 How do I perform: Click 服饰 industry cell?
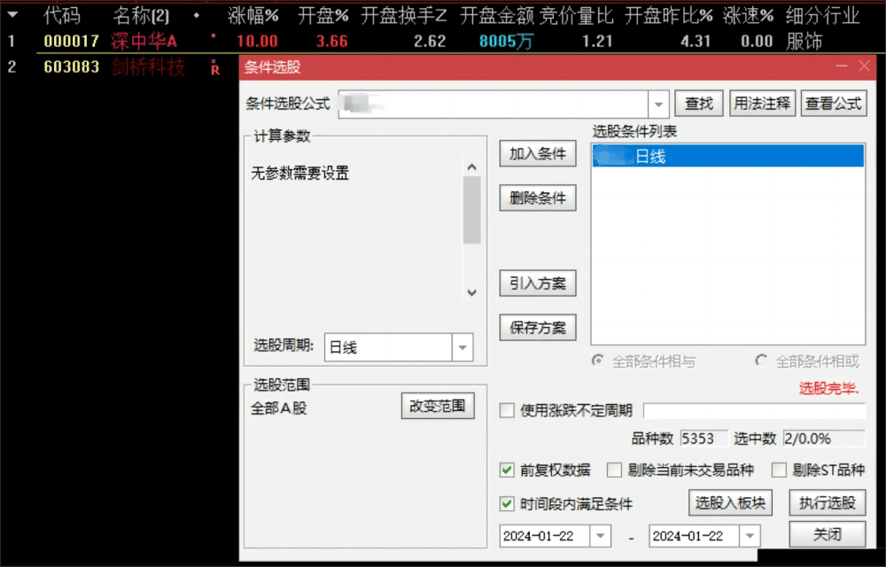click(x=804, y=42)
